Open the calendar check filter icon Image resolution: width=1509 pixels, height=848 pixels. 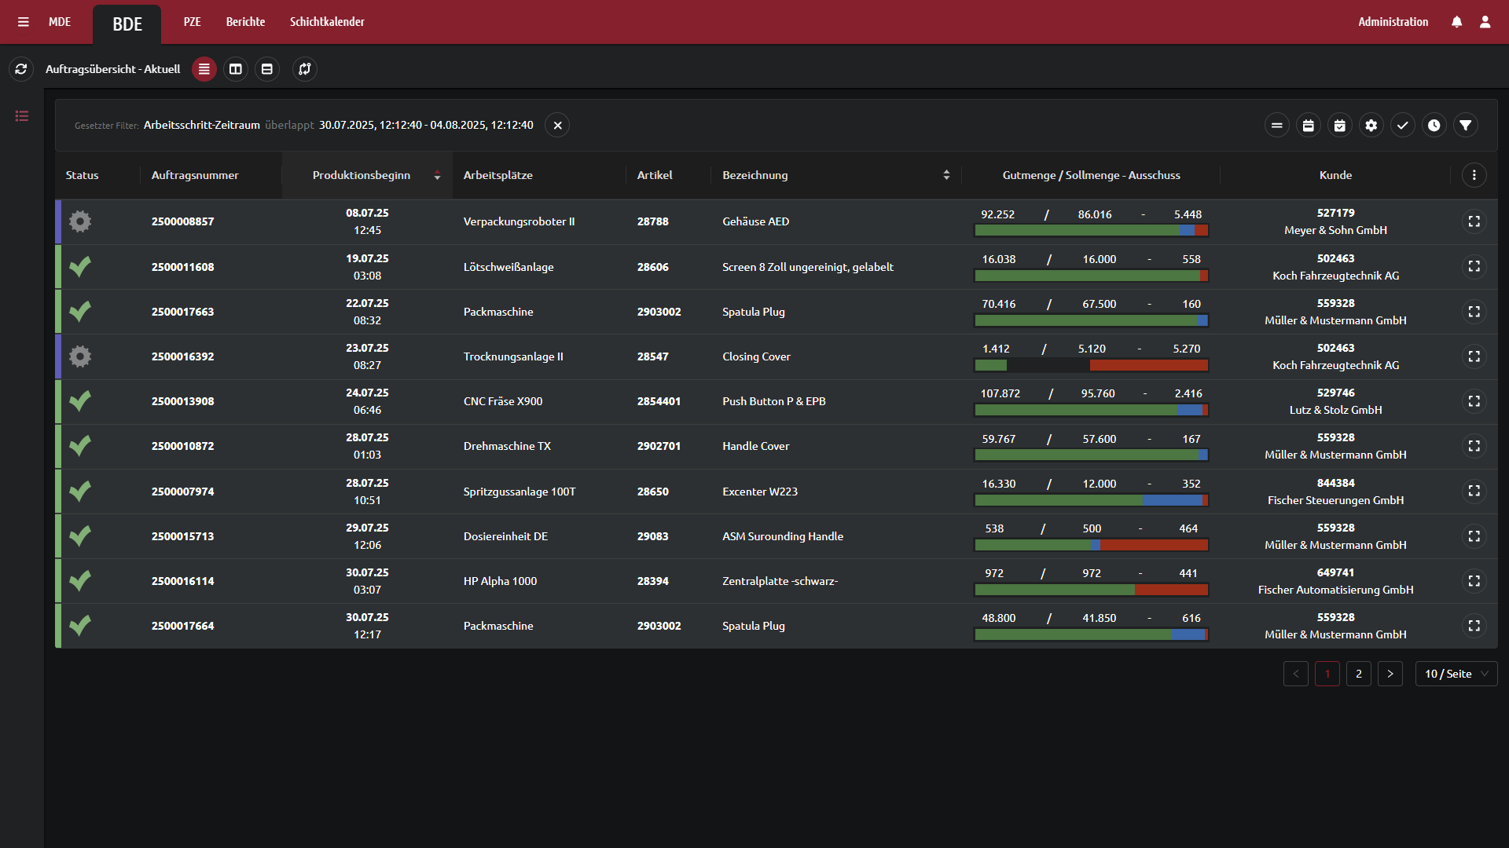tap(1340, 126)
